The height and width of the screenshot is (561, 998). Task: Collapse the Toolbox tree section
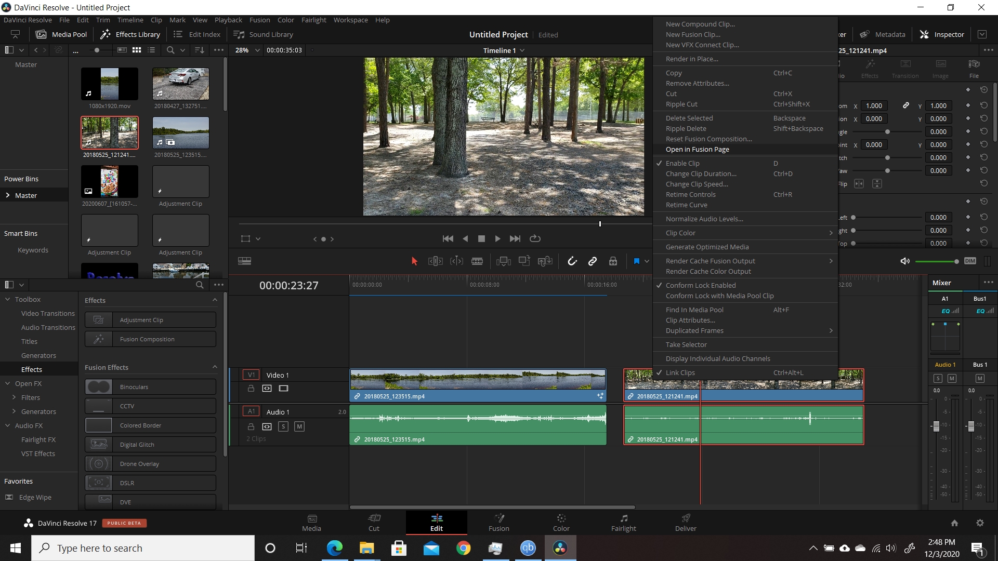tap(8, 299)
